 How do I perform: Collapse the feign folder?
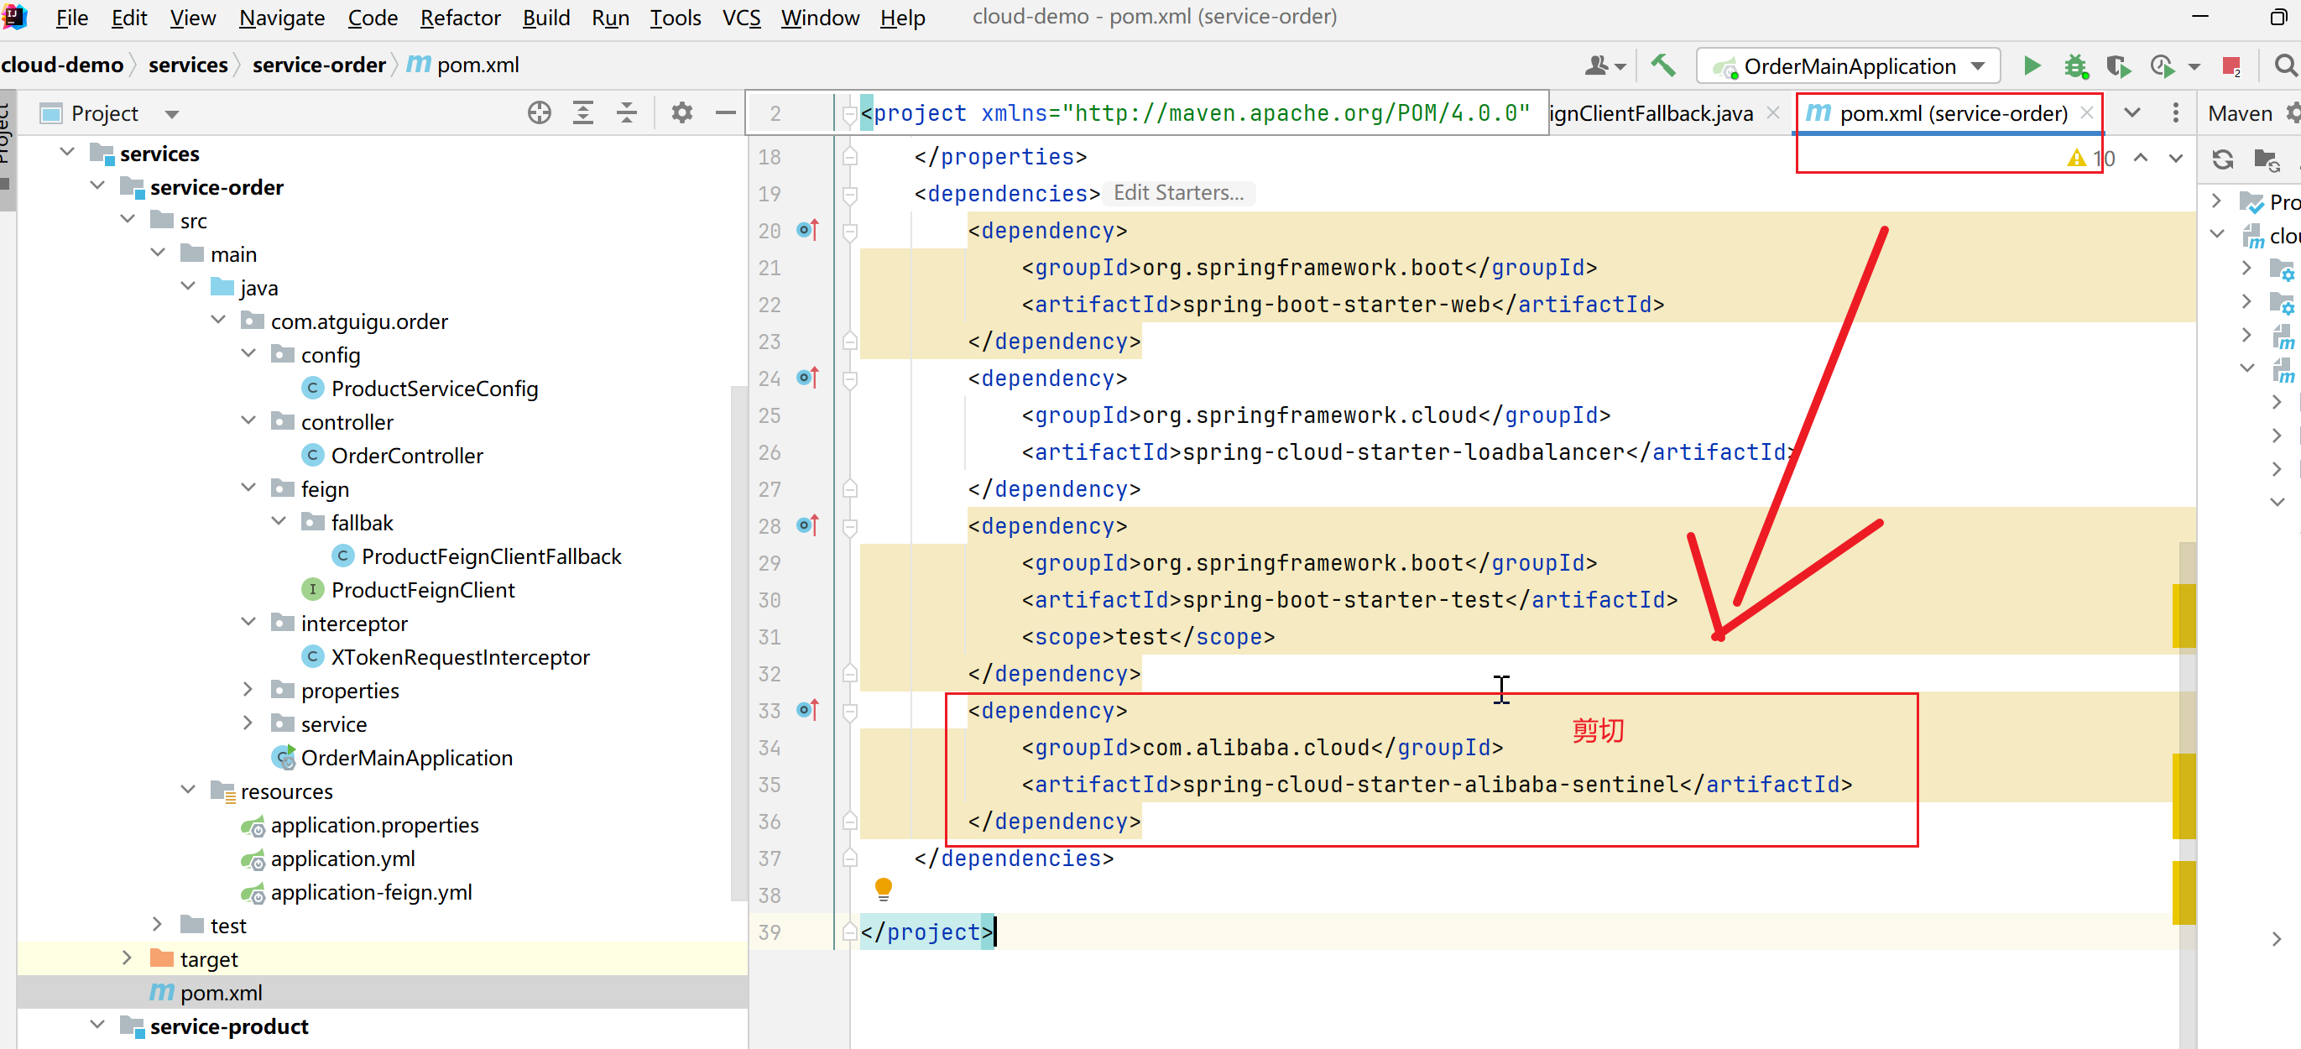248,488
